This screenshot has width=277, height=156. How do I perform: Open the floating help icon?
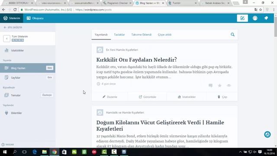pos(267,134)
